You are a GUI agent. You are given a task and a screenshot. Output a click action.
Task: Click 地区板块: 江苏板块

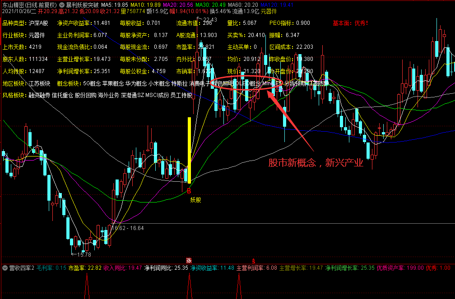[x=26, y=83]
